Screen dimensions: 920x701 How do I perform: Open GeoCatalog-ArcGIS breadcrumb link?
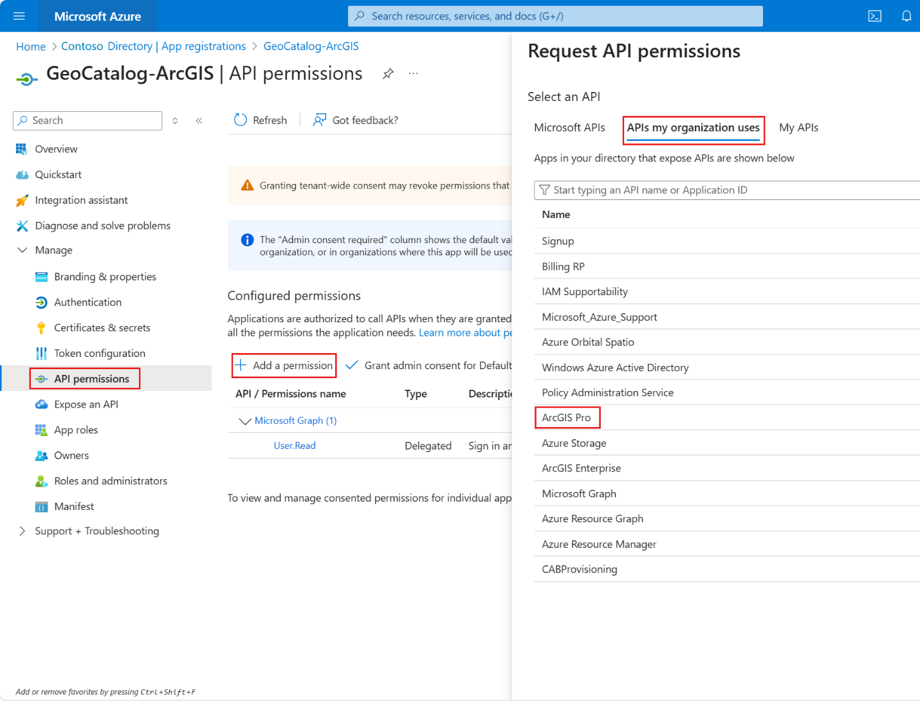[311, 46]
